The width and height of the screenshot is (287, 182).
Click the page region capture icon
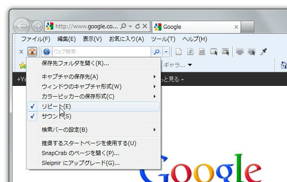(202, 52)
